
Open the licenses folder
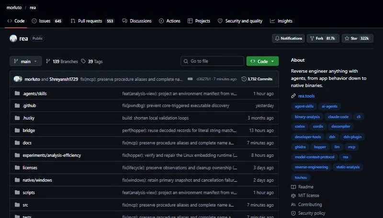pos(30,168)
